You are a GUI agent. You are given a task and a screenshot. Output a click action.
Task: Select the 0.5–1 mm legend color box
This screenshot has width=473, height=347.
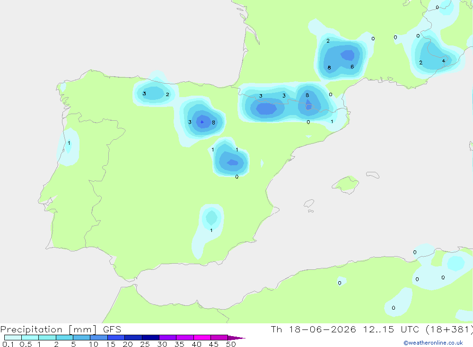tap(30, 338)
